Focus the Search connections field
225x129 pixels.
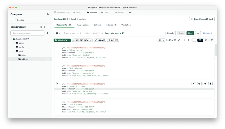27,33
